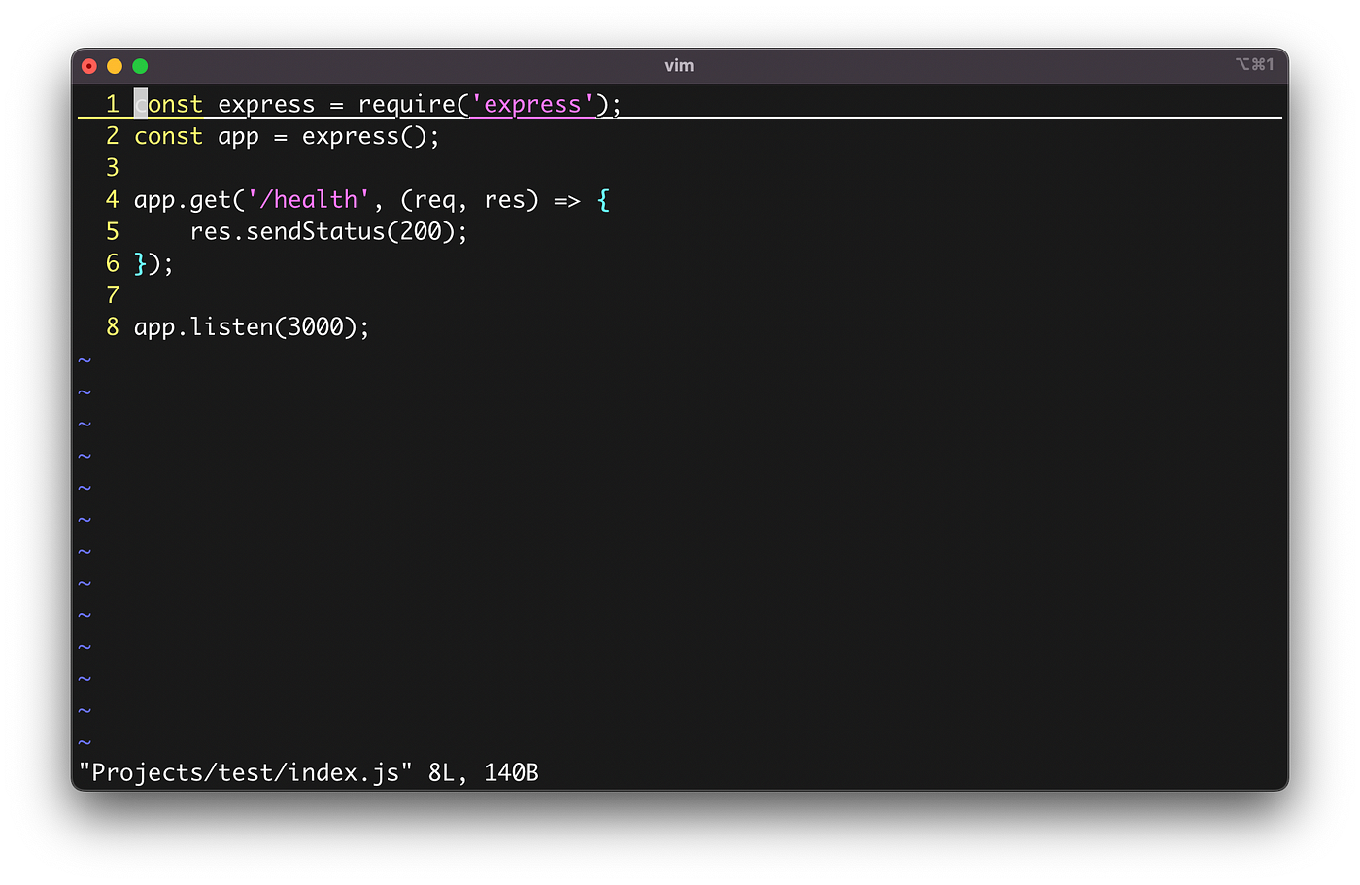
Task: Click the green full-screen traffic light button
Action: tap(140, 66)
